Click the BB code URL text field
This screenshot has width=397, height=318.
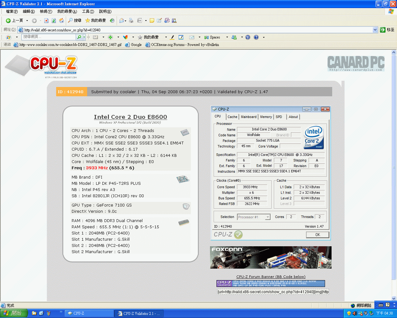(x=273, y=292)
